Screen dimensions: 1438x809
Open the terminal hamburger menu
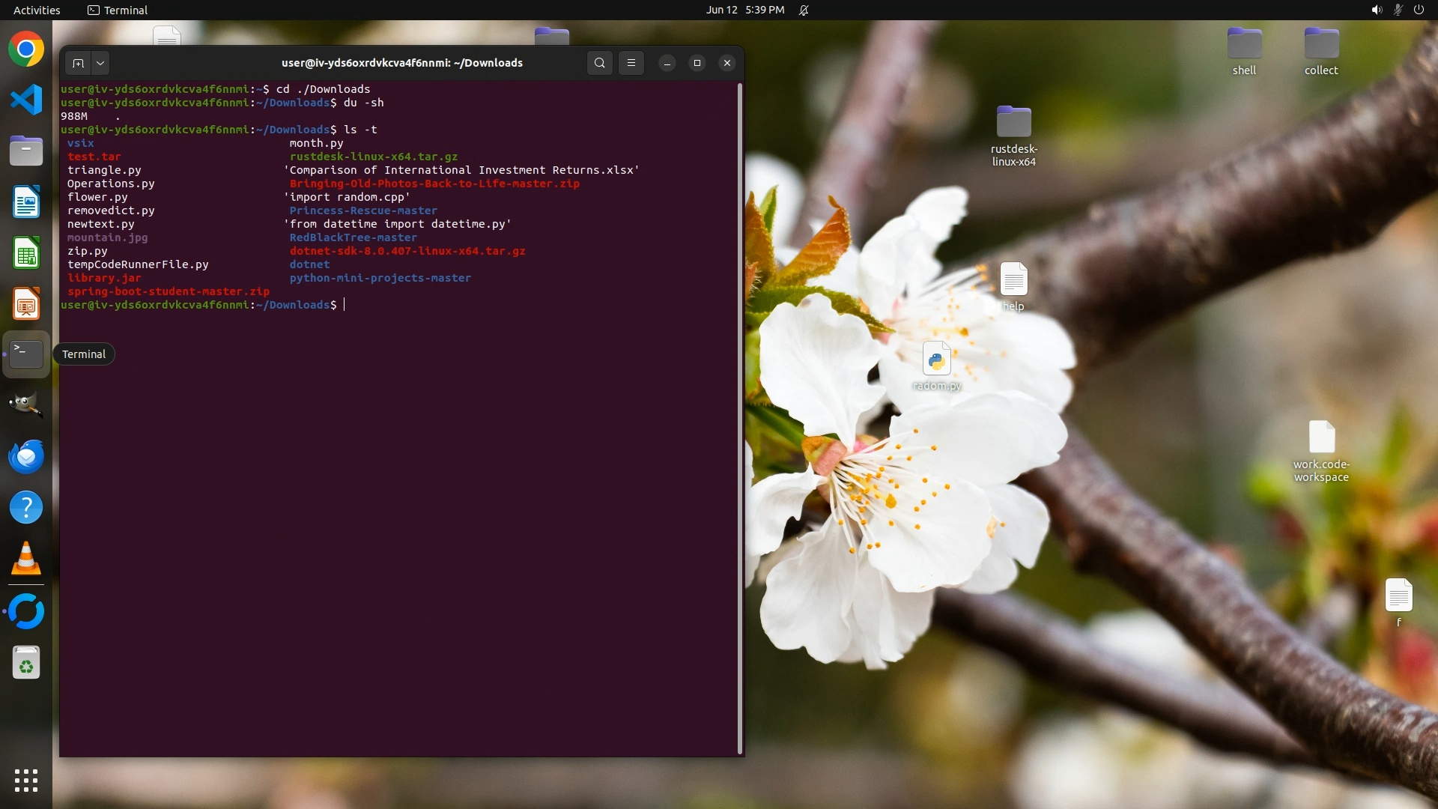[x=631, y=63]
